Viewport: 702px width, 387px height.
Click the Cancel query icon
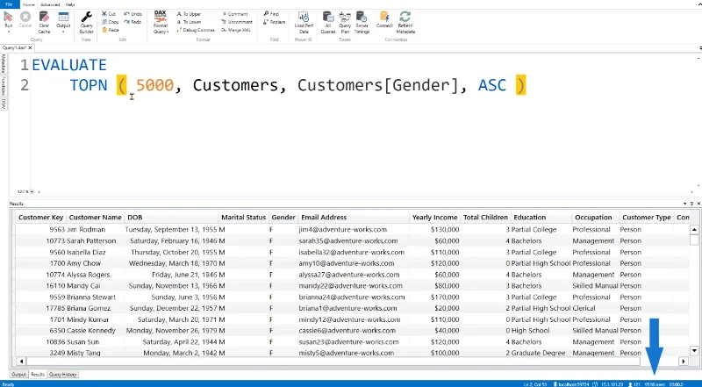(x=25, y=18)
